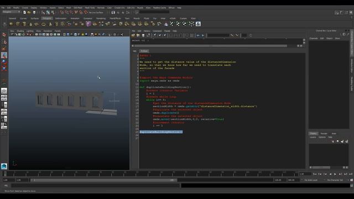Toggle the Channel Box sidebar icon at top right
The image size is (354, 199).
point(351,12)
